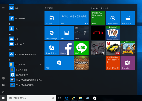Open the orange new Office tile

tap(113, 63)
